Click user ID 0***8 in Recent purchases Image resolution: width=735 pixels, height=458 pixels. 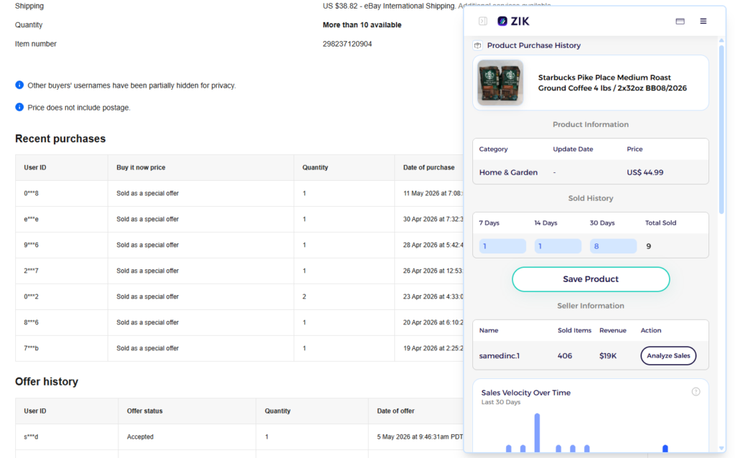32,193
